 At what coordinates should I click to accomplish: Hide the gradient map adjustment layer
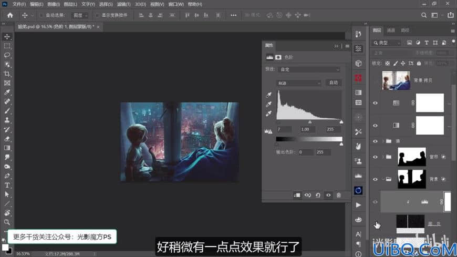click(376, 126)
